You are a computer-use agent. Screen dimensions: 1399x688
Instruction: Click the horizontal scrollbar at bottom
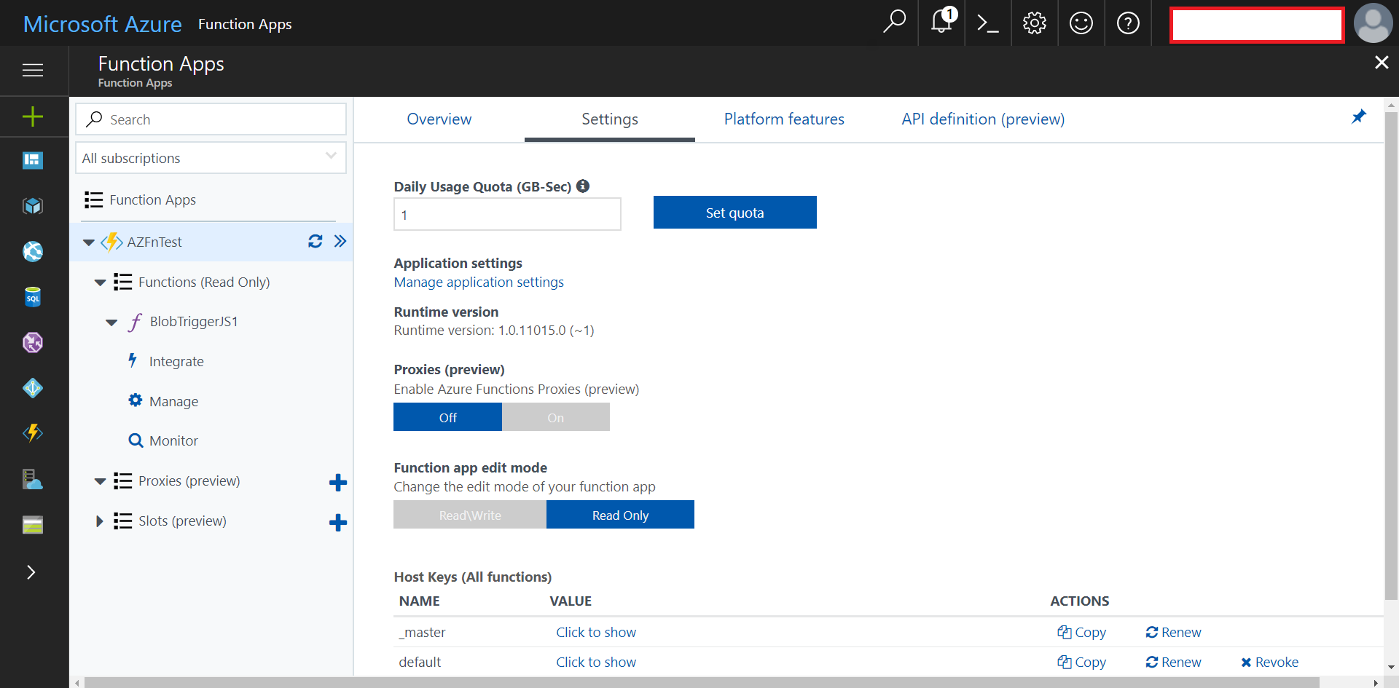[702, 682]
